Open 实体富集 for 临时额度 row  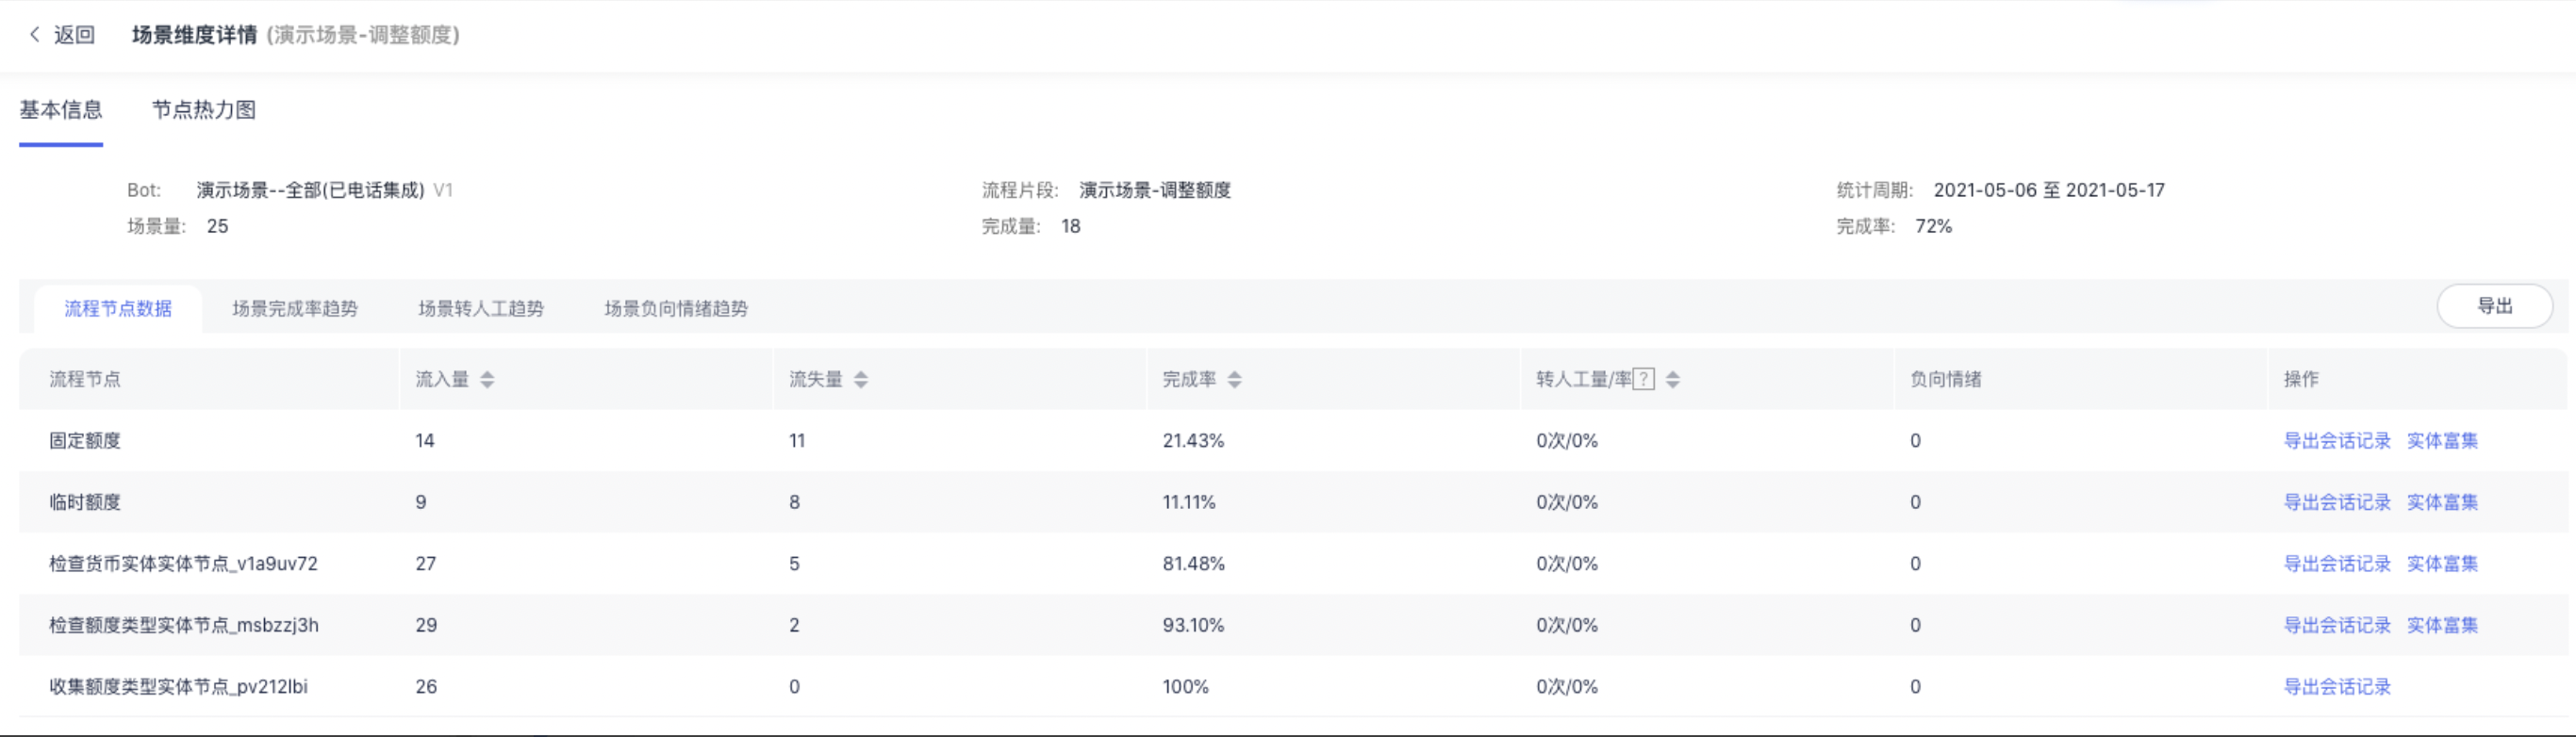2442,503
